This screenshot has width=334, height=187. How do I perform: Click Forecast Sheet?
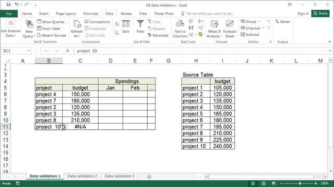point(230,29)
